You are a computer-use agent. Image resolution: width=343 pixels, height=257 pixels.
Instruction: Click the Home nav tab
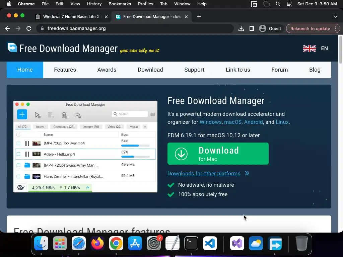point(25,70)
